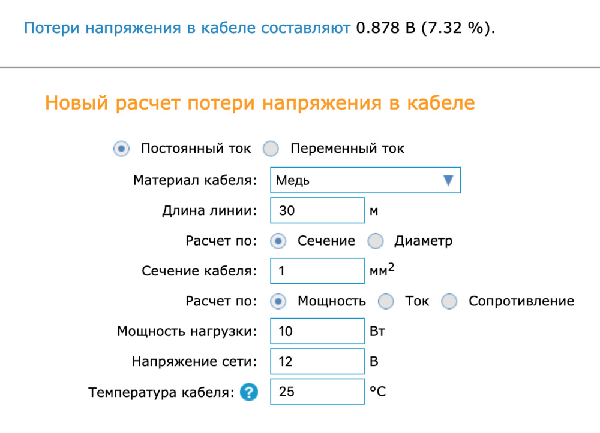This screenshot has width=600, height=433.
Task: Click the Переменный ток label text
Action: [x=347, y=149]
